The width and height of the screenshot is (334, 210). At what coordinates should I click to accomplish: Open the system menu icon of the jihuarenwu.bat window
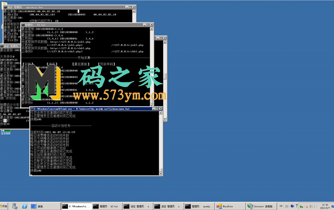[x=32, y=109]
